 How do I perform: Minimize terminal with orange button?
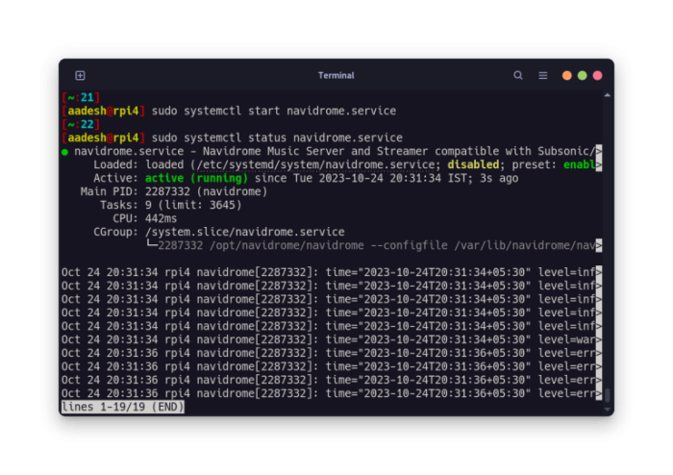coord(567,76)
